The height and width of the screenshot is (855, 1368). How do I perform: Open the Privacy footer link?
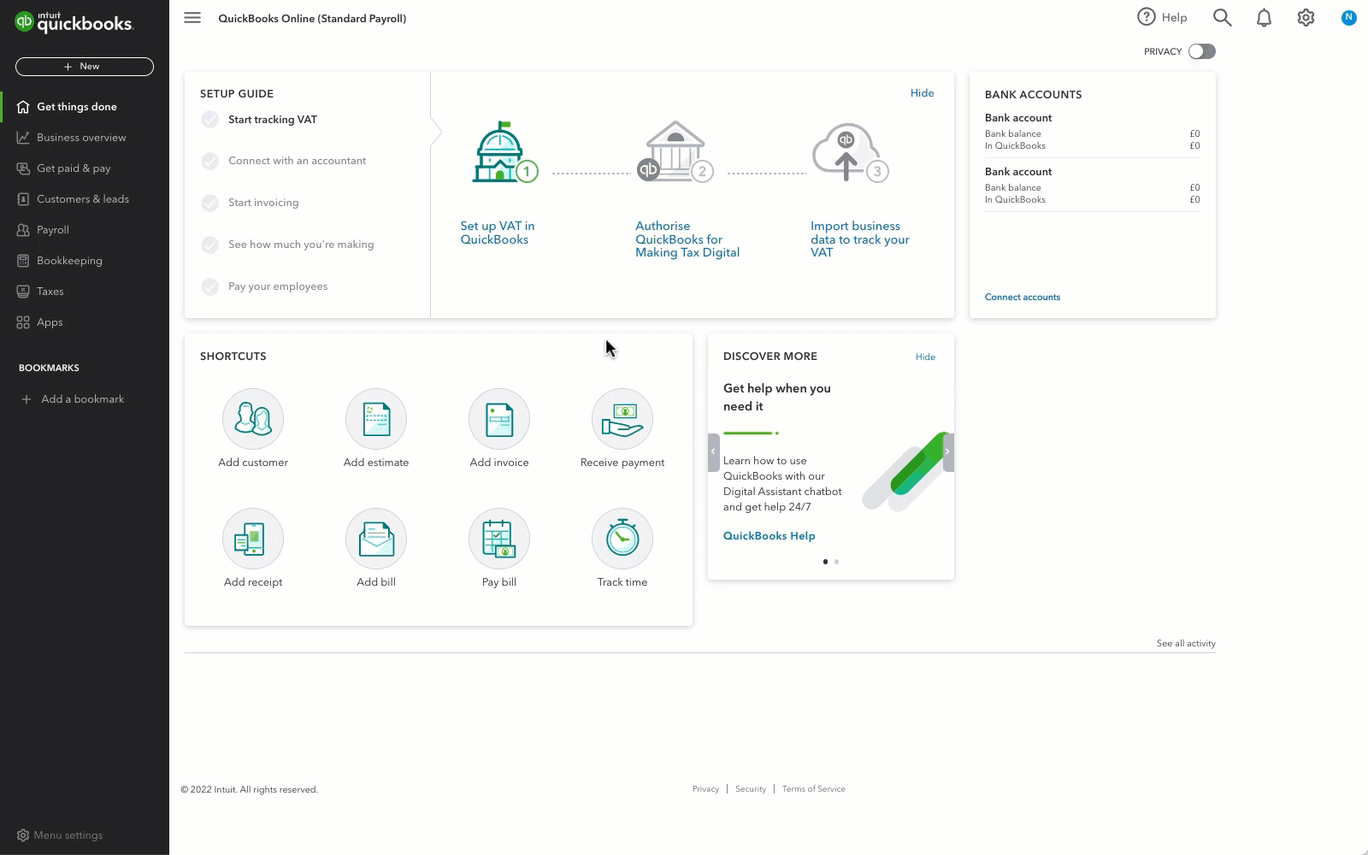[705, 789]
